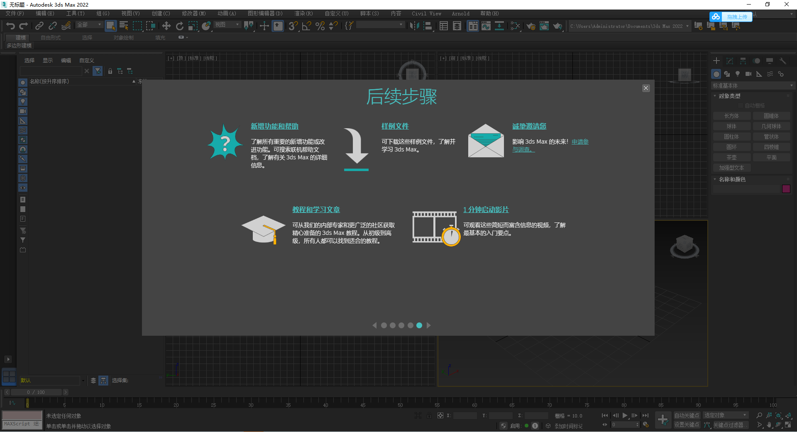Screen dimensions: 797x432
Task: Click the Play Animation button
Action: click(x=625, y=415)
